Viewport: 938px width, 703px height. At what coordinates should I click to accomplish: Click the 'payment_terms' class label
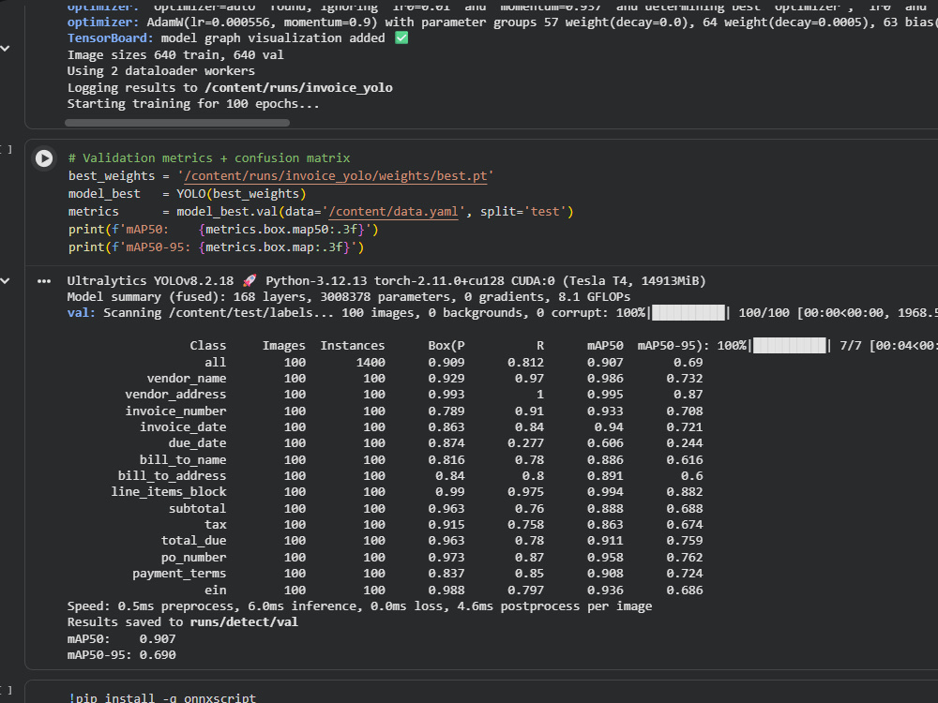[179, 574]
